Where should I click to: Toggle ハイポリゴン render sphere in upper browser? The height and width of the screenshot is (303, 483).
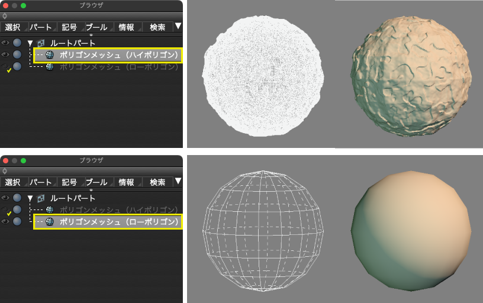click(17, 54)
